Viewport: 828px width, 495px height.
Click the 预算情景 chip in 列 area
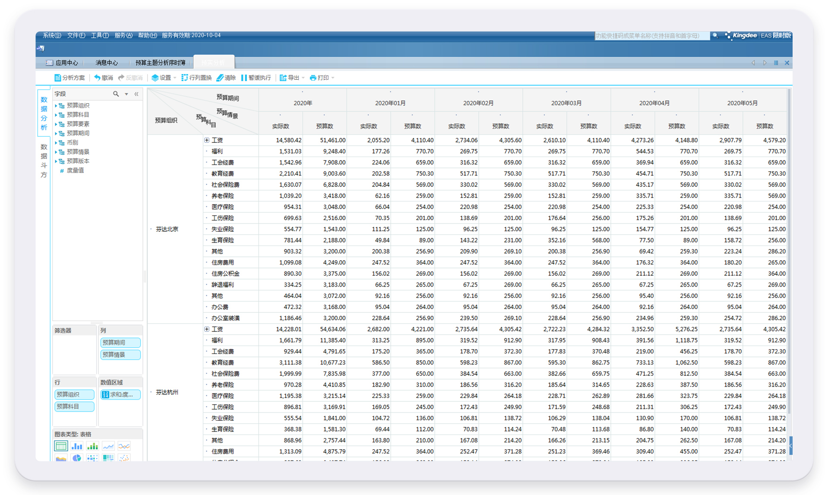[120, 355]
